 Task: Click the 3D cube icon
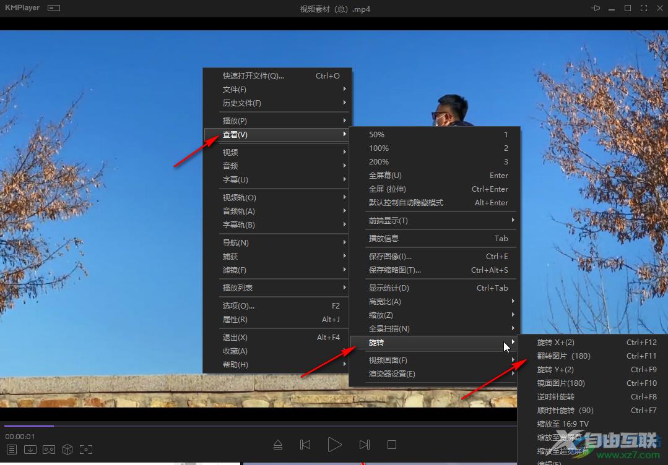67,450
